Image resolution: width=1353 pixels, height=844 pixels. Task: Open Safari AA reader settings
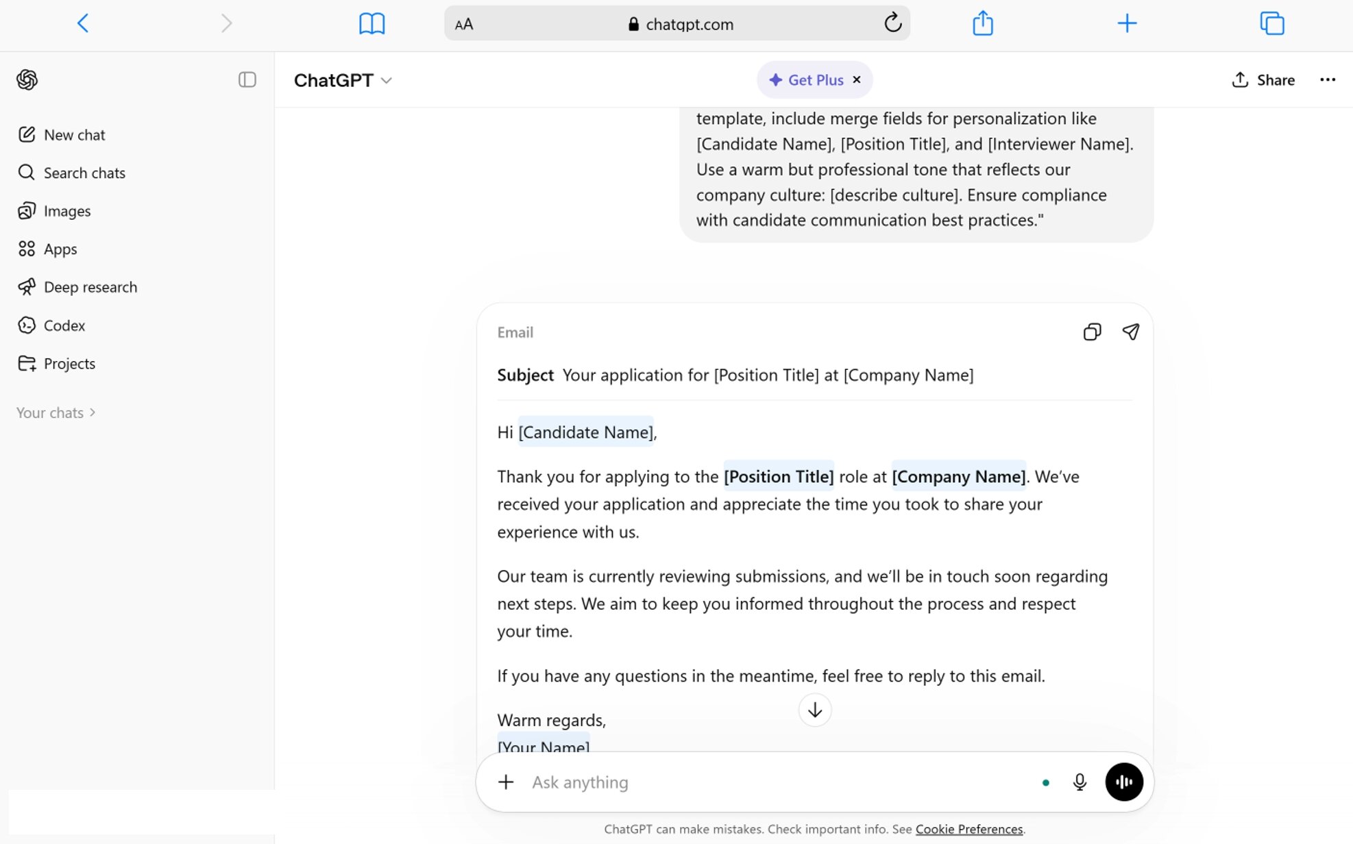(464, 24)
